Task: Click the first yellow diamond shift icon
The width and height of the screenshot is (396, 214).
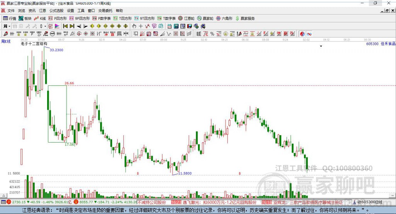Action: pyautogui.click(x=92, y=26)
